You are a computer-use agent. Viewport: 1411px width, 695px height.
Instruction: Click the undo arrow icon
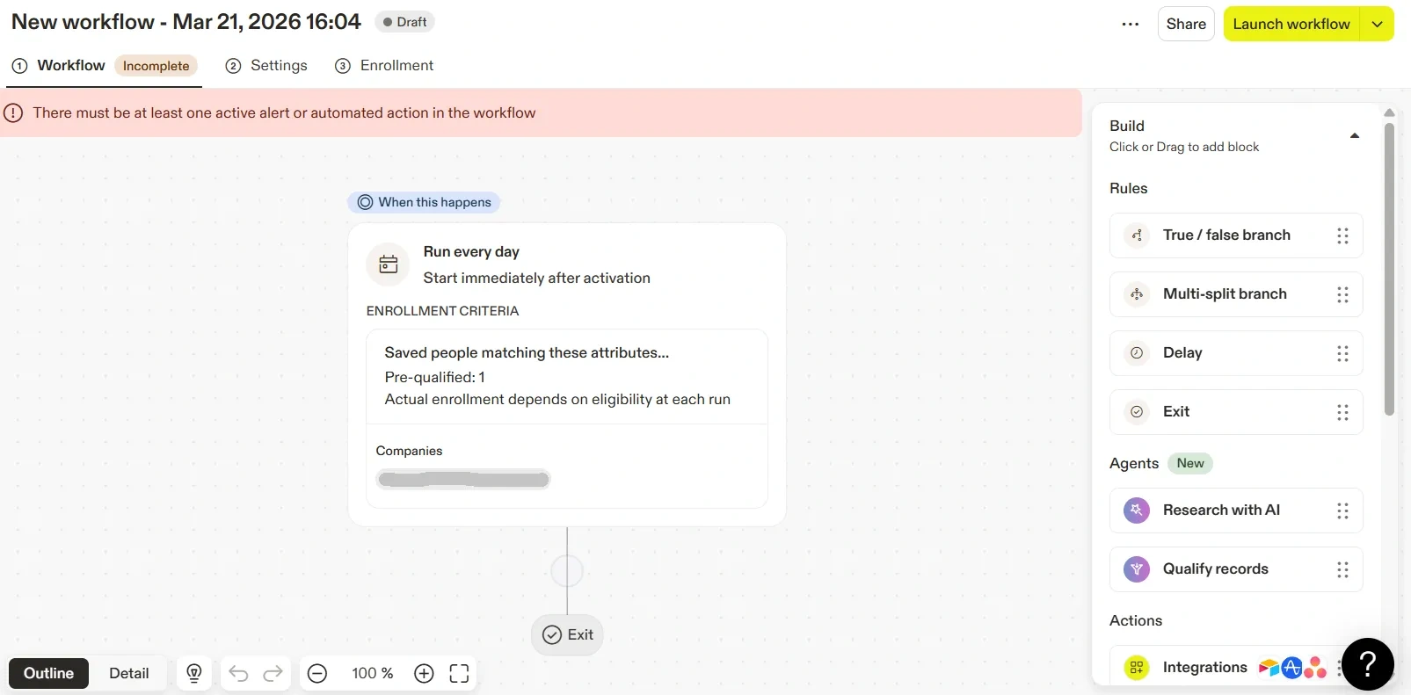238,673
